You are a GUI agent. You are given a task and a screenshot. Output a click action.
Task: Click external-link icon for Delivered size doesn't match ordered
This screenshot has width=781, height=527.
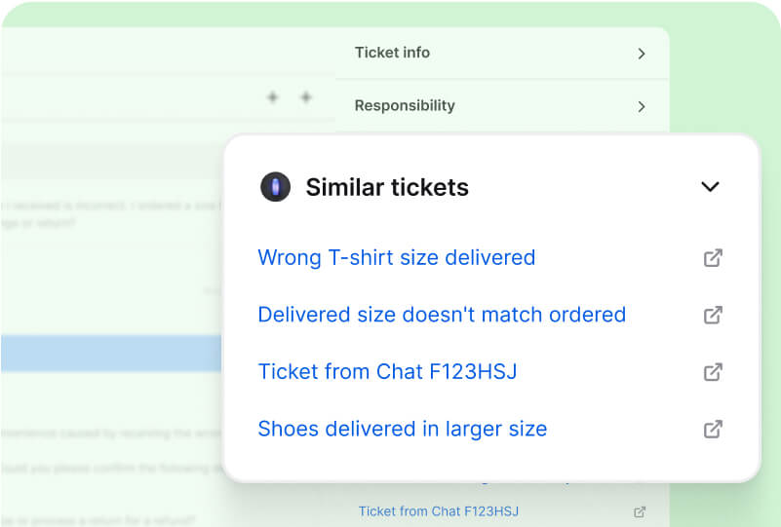(713, 315)
